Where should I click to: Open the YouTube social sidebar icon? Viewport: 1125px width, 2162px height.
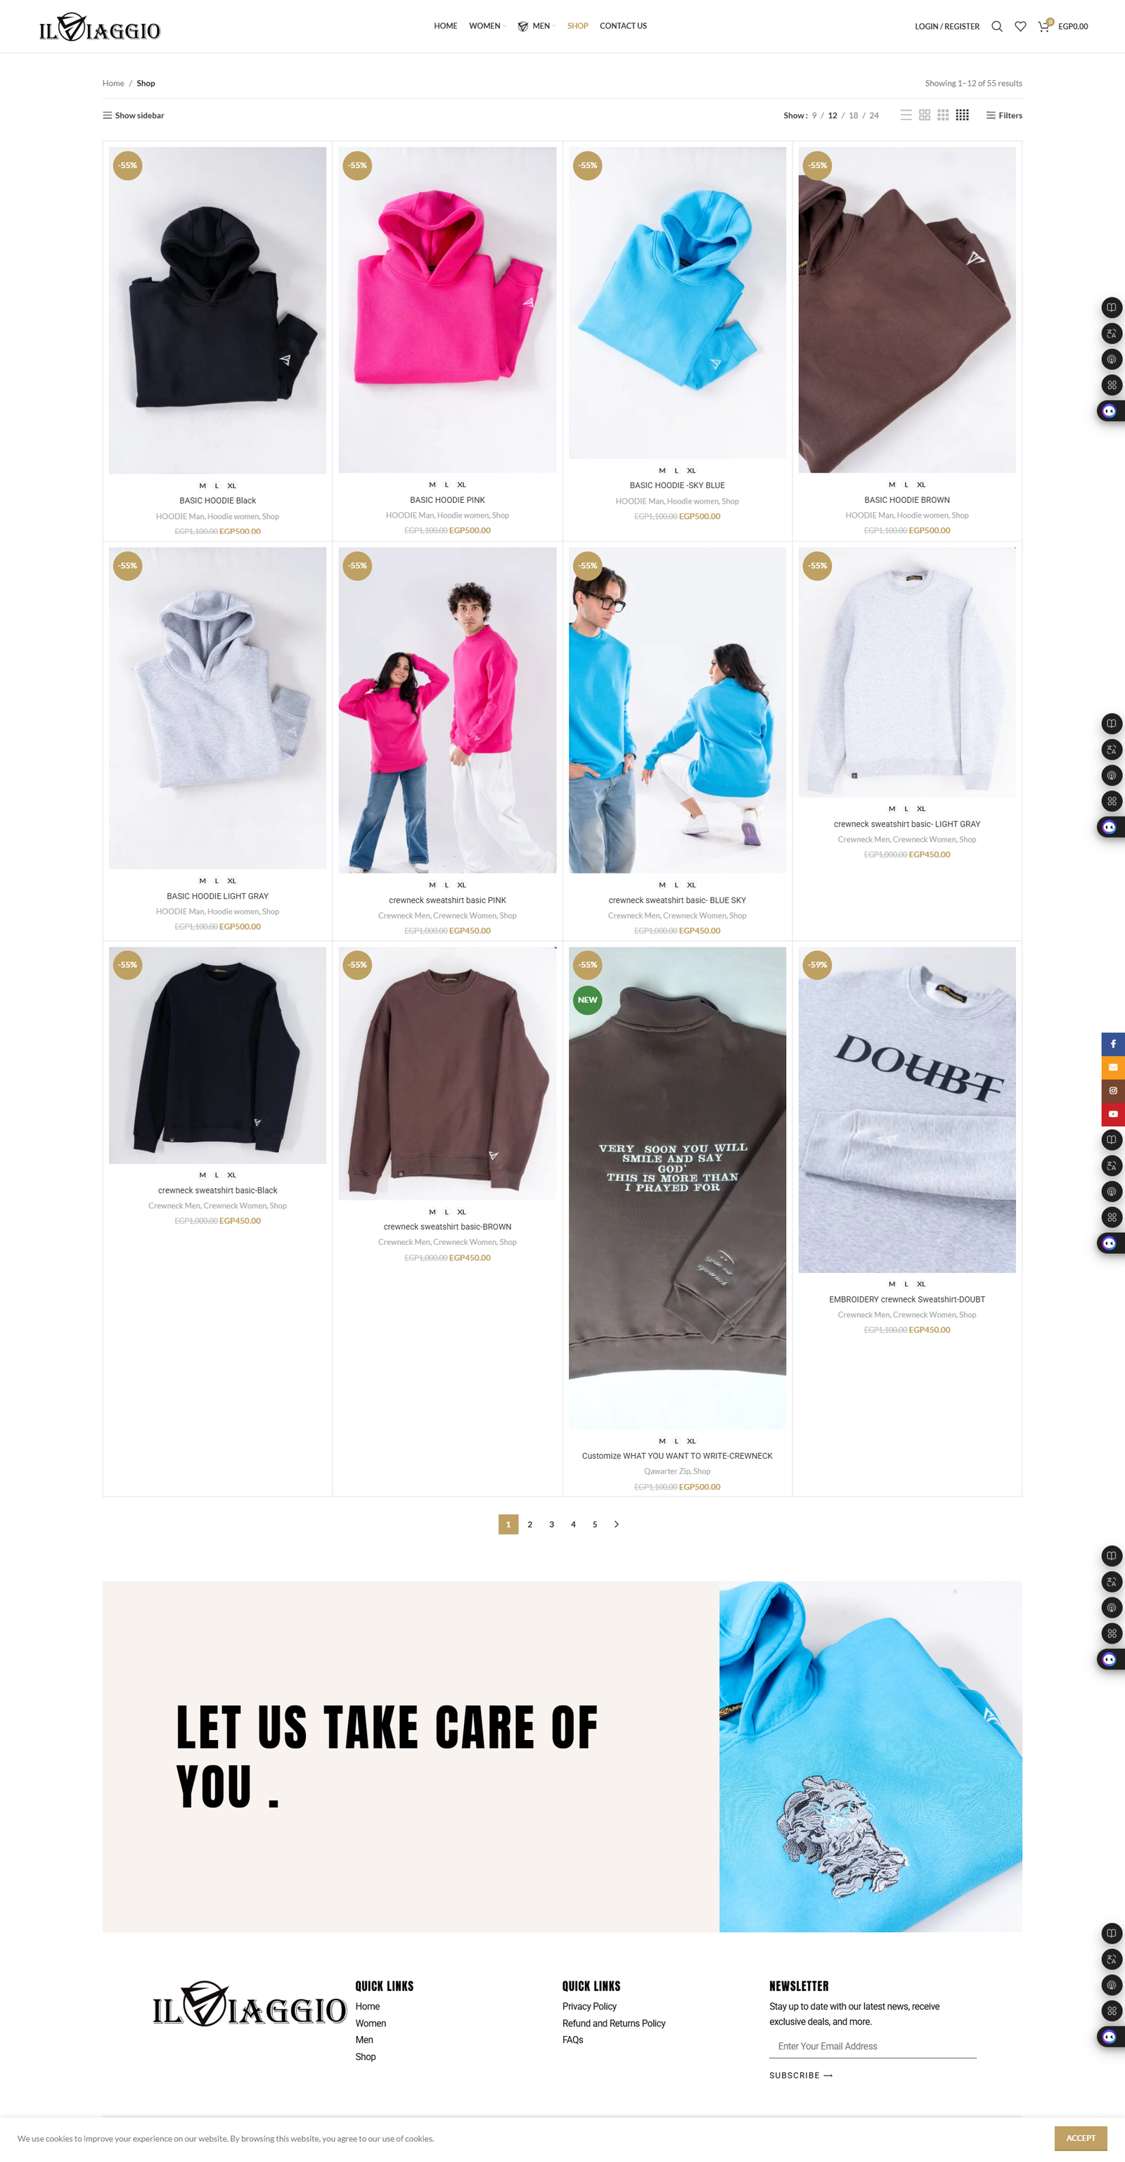(x=1112, y=1114)
